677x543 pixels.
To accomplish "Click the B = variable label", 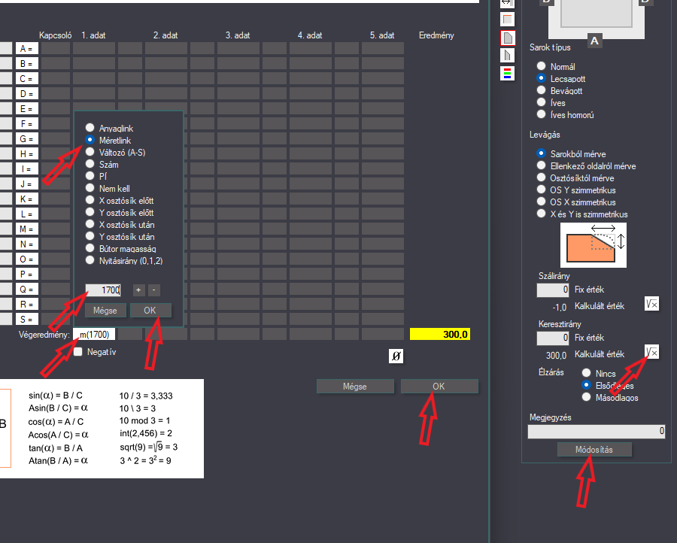I will click(27, 63).
